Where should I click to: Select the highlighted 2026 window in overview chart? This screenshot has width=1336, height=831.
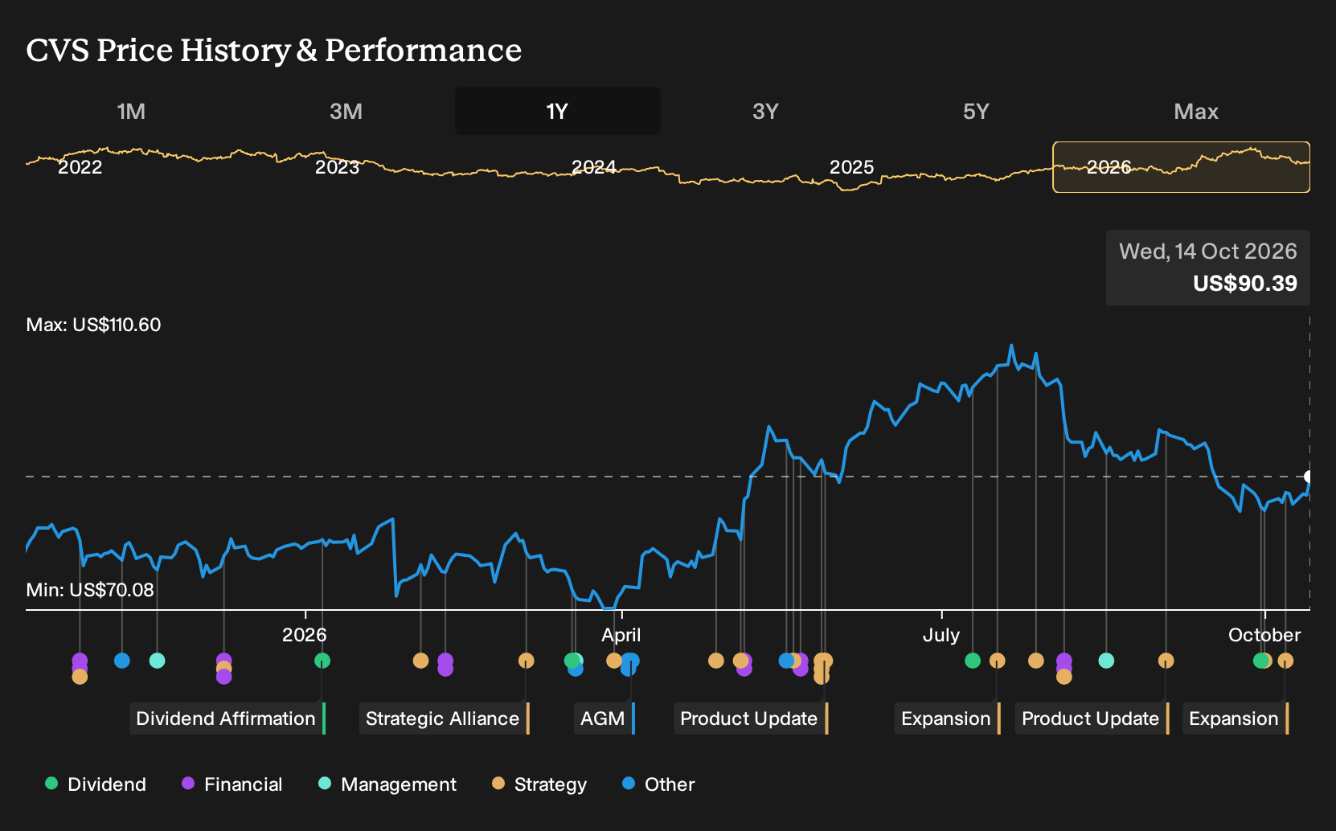(1181, 167)
